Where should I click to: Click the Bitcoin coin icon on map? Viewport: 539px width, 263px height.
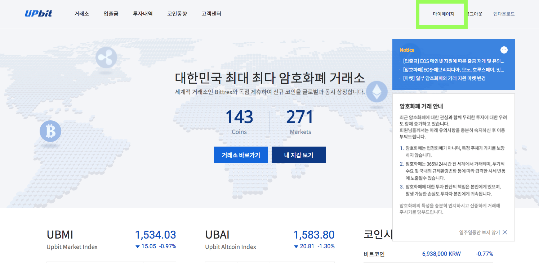click(50, 131)
